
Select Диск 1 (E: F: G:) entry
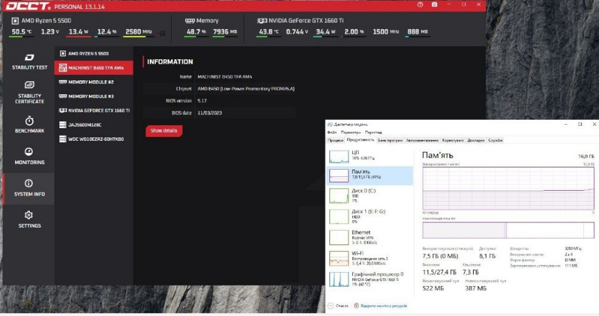370,216
